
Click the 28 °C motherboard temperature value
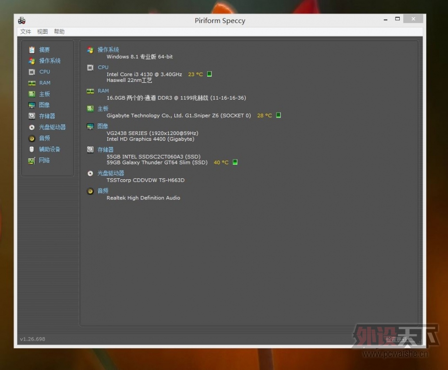click(x=264, y=116)
